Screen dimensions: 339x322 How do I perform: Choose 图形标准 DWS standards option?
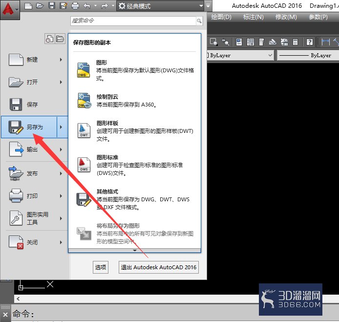point(135,165)
